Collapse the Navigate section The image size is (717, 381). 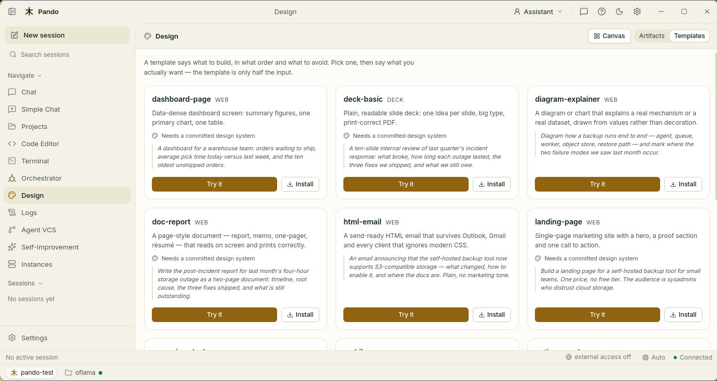25,75
